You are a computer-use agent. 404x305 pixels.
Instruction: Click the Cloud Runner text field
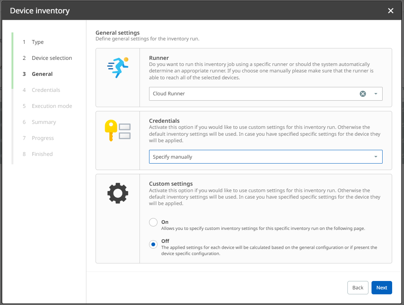(x=252, y=94)
